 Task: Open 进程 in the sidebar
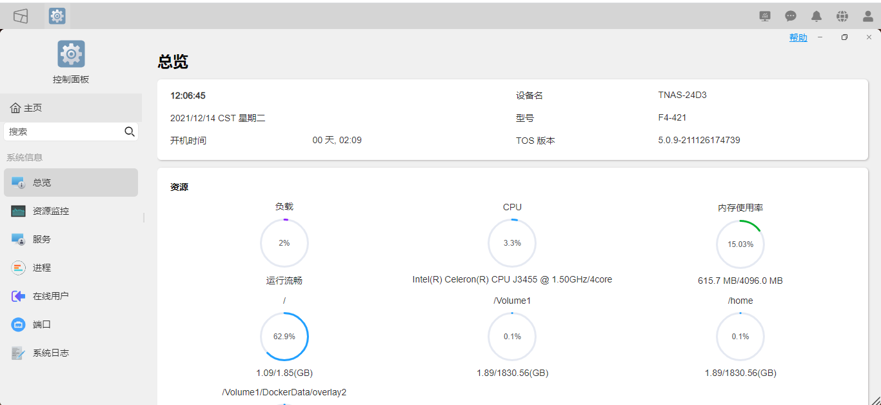[x=71, y=268]
